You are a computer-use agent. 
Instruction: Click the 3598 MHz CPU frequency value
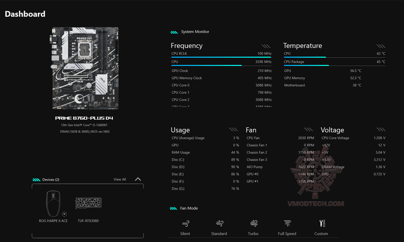[263, 62]
